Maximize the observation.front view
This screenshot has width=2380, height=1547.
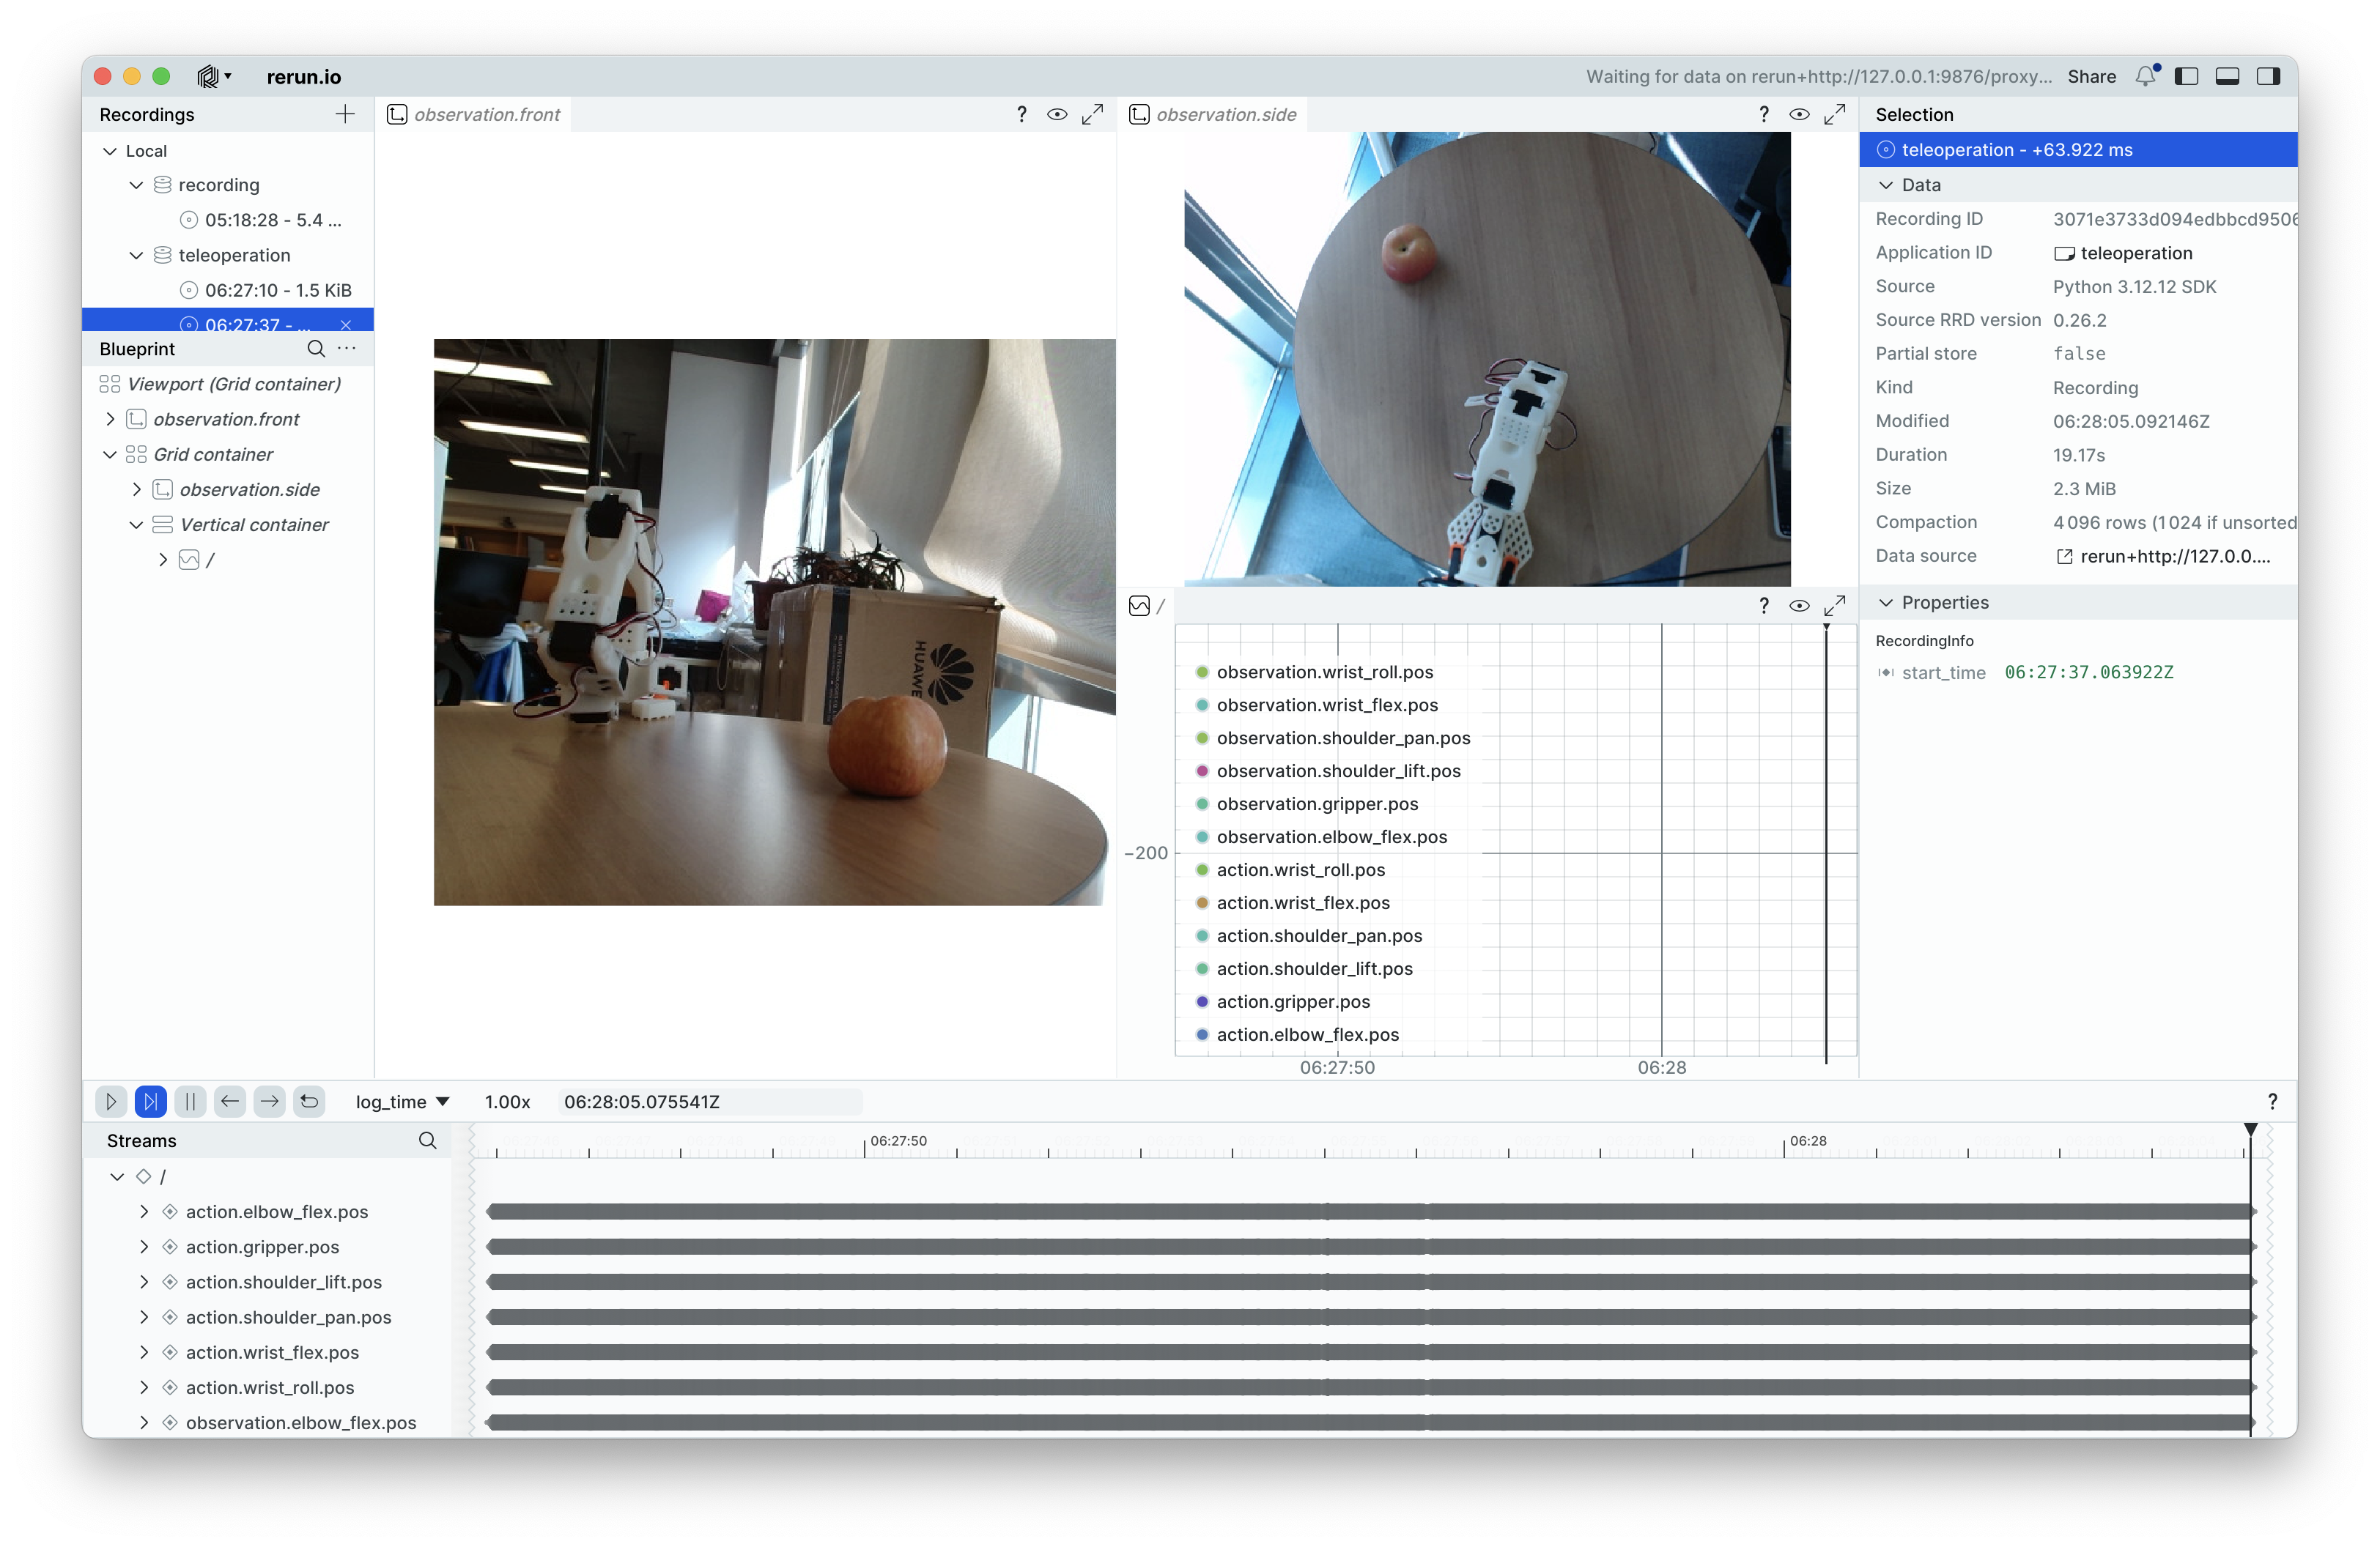point(1092,114)
